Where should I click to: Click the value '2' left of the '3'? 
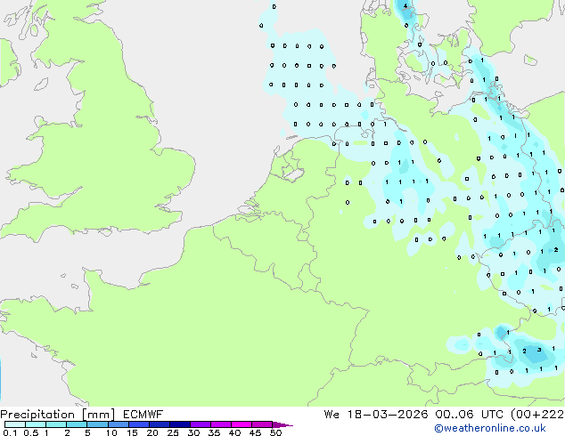[524, 351]
